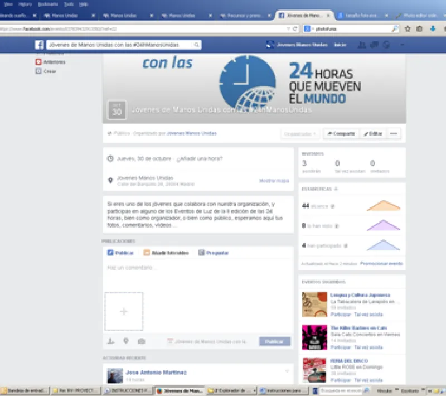Open the notifications globe icon
Viewport: 446px width, 396px height.
coord(386,45)
